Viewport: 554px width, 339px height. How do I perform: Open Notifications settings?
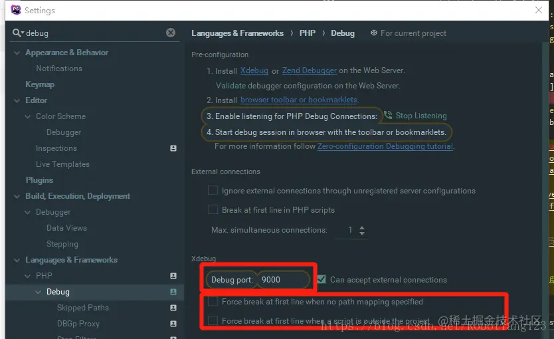(59, 68)
